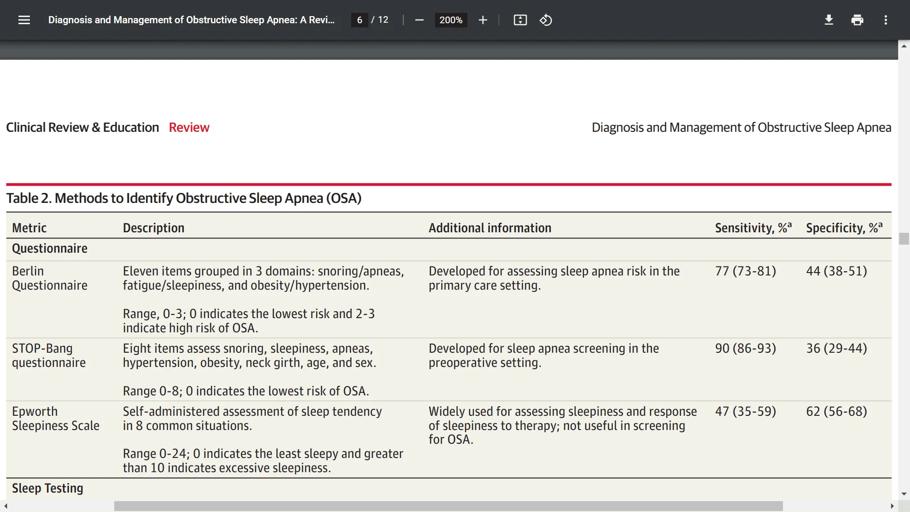Click the 'Description' column header
The image size is (910, 512).
pyautogui.click(x=154, y=228)
